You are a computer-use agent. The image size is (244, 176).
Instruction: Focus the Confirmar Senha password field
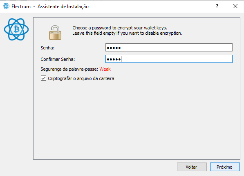tap(169, 59)
